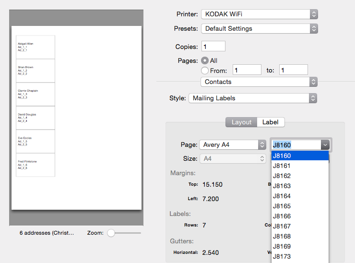This screenshot has height=263, width=355.
Task: Open the Printer dropdown showing KODAK WiFi
Action: 260,14
